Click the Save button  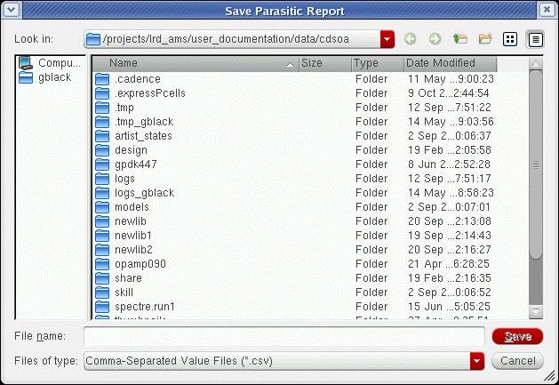coord(517,336)
